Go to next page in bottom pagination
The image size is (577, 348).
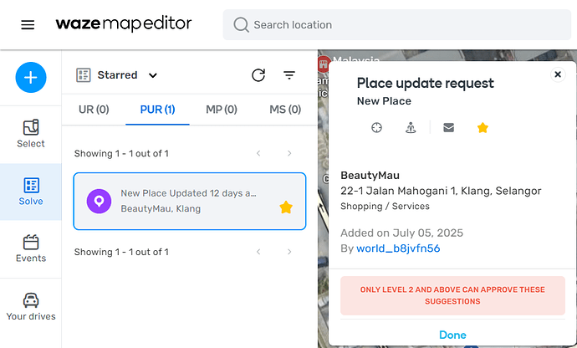tap(289, 252)
